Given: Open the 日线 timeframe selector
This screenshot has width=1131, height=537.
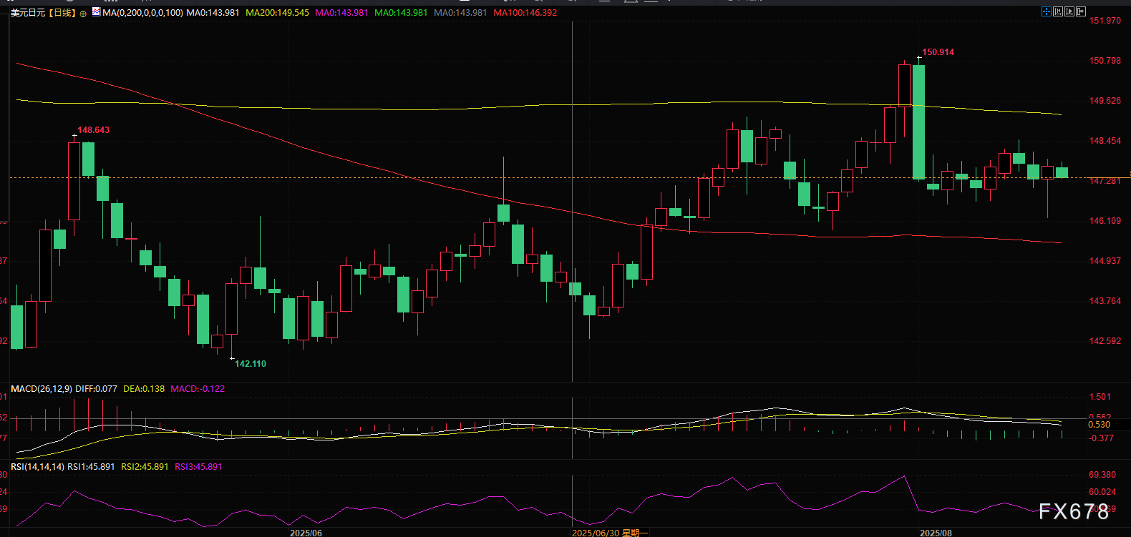Looking at the screenshot, I should (x=62, y=13).
